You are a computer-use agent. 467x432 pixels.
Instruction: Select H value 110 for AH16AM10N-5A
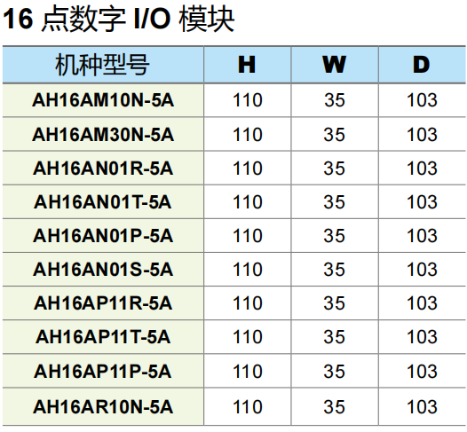[248, 100]
